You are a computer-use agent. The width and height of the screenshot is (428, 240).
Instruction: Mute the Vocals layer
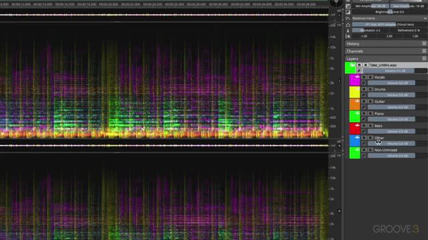364,77
